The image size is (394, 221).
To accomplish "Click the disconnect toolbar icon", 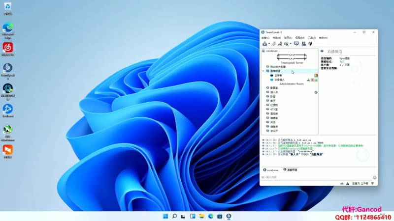I will (x=280, y=44).
